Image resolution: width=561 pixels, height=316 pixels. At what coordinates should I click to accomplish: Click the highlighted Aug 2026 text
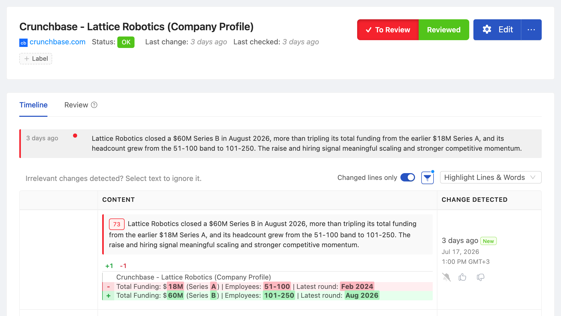[362, 296]
